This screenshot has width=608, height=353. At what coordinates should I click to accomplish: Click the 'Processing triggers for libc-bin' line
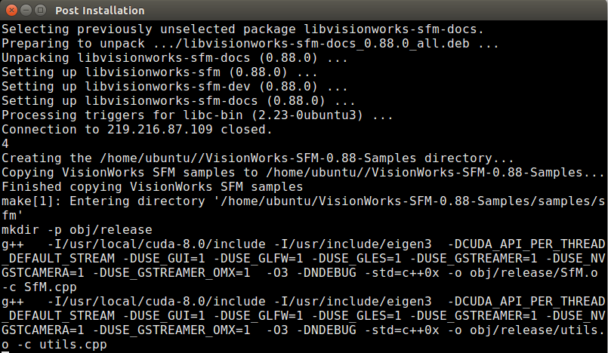pos(197,115)
